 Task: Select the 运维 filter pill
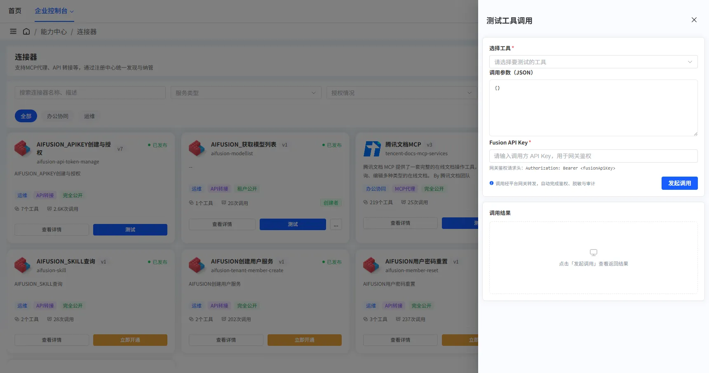tap(89, 116)
